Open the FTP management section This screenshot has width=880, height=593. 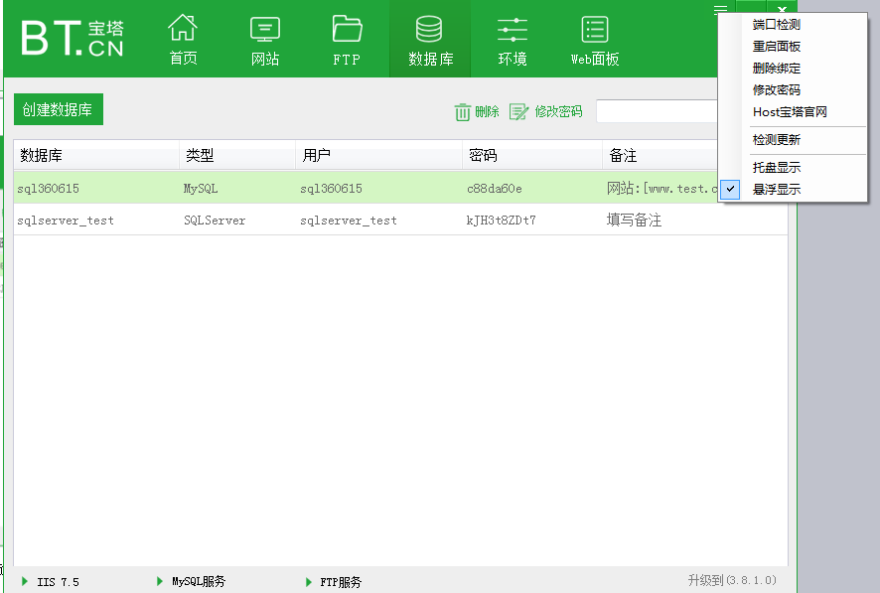coord(346,39)
